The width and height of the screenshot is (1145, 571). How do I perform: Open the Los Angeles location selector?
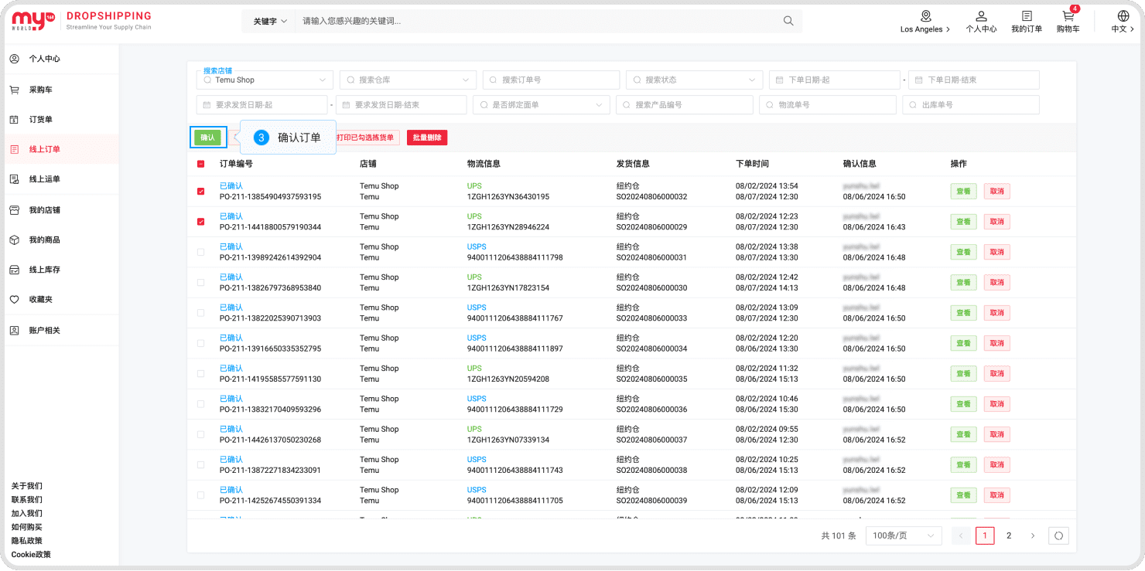click(x=925, y=22)
